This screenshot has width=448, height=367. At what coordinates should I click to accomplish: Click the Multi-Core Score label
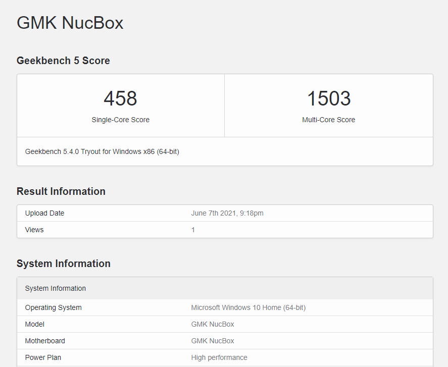pos(329,120)
